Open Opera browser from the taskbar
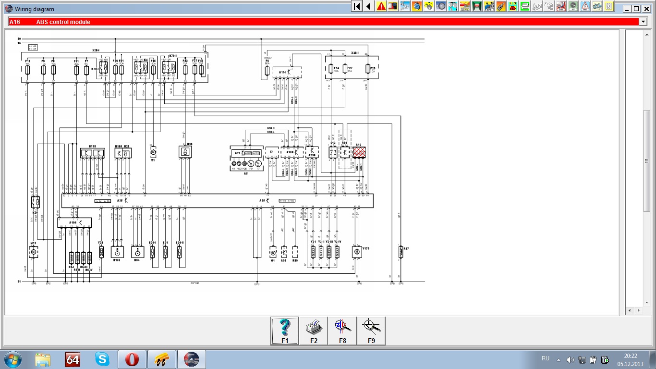The height and width of the screenshot is (369, 656). [x=132, y=359]
